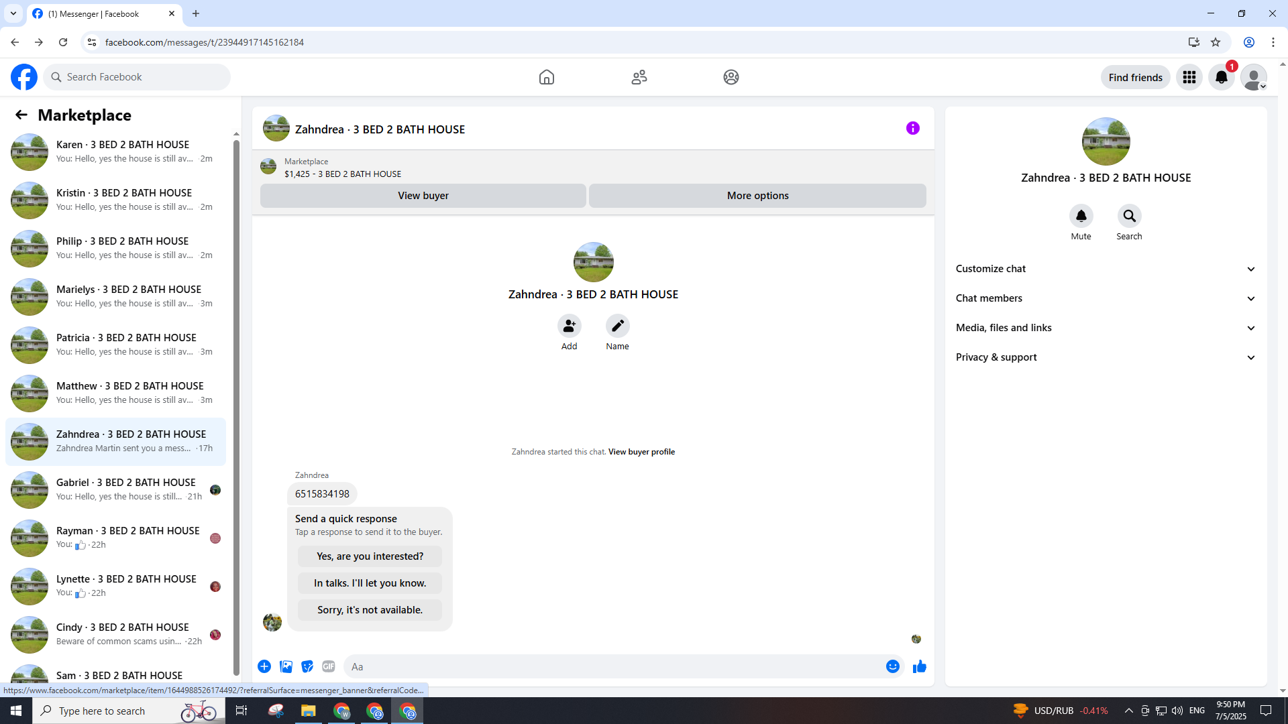
Task: Attach a photo using image icon
Action: point(286,666)
